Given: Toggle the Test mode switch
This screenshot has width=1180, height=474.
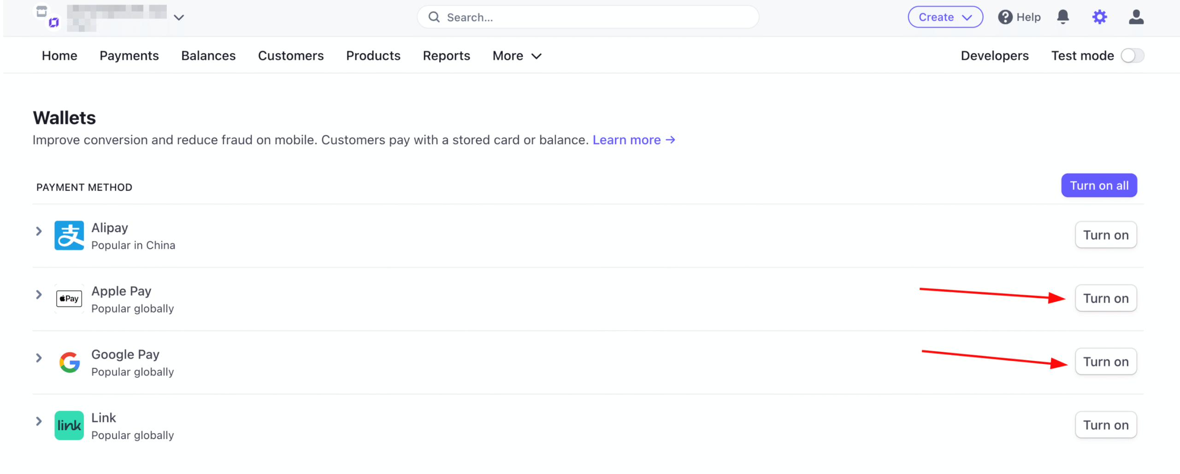Looking at the screenshot, I should (x=1132, y=56).
